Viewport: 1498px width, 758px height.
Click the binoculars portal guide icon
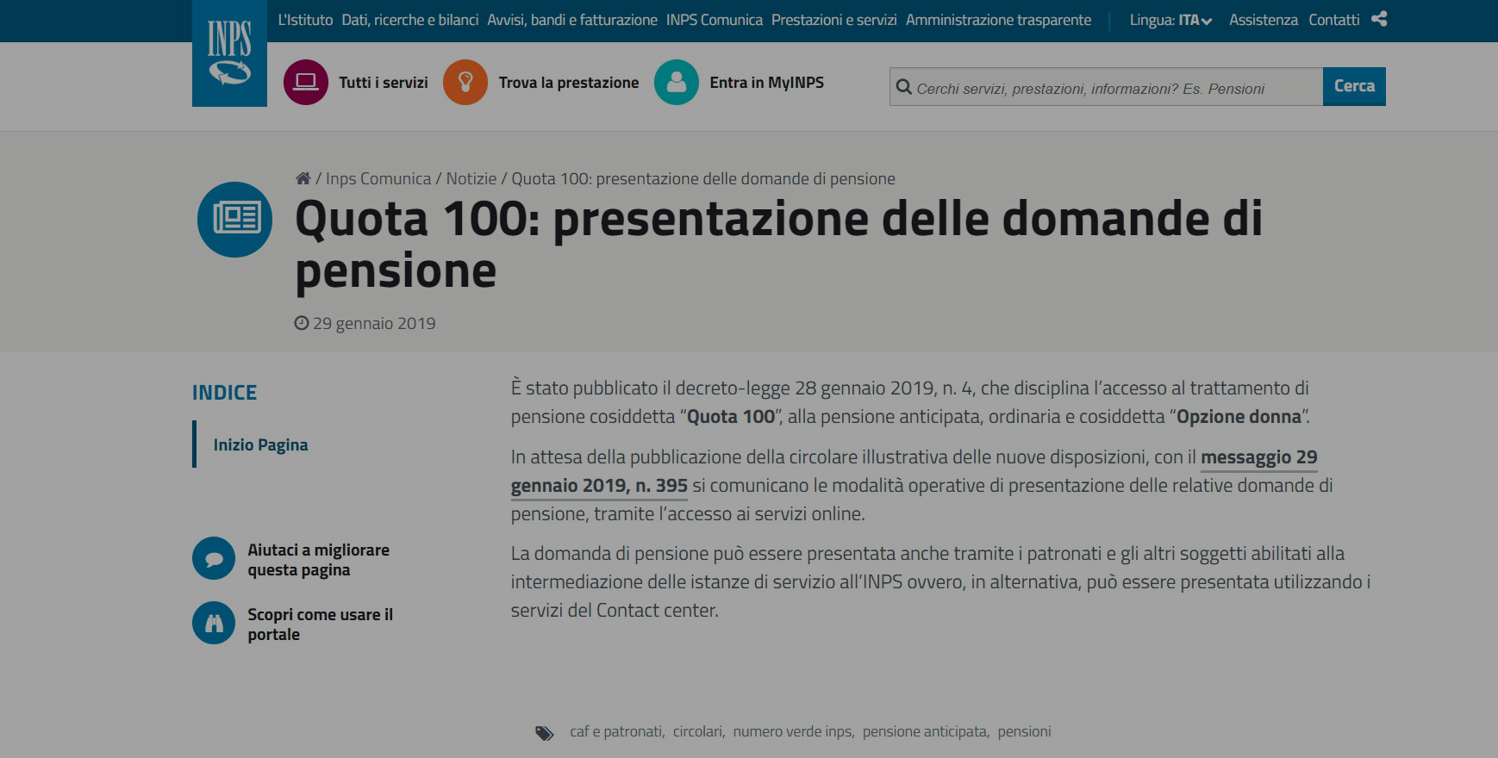pyautogui.click(x=214, y=623)
